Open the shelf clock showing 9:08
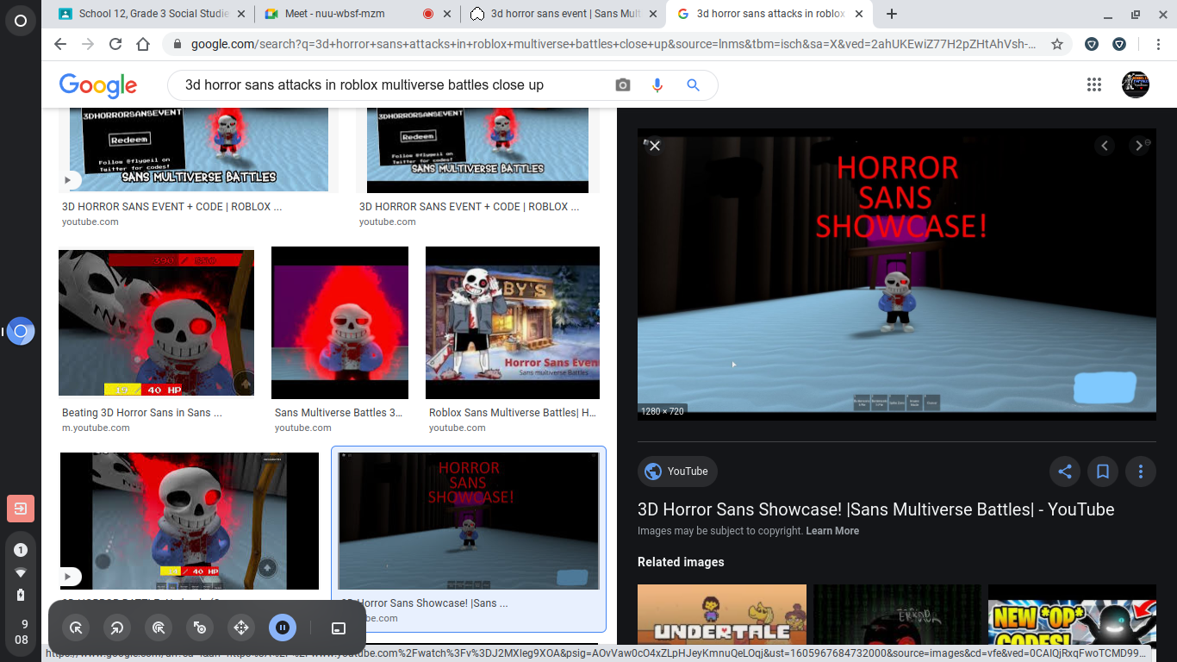This screenshot has width=1177, height=662. click(21, 632)
